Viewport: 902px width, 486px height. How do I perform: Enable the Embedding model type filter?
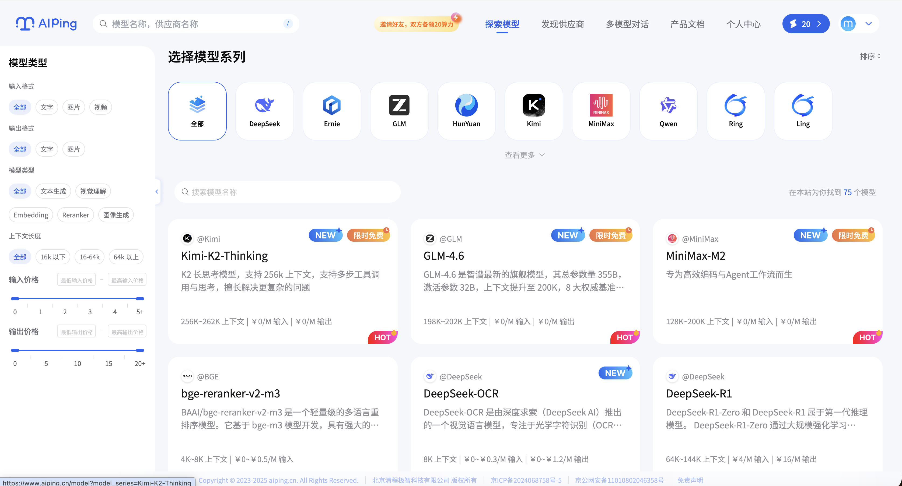pyautogui.click(x=31, y=215)
